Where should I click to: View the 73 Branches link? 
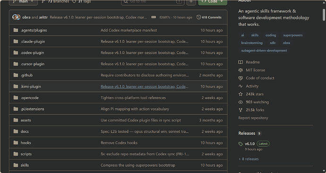(55, 1)
